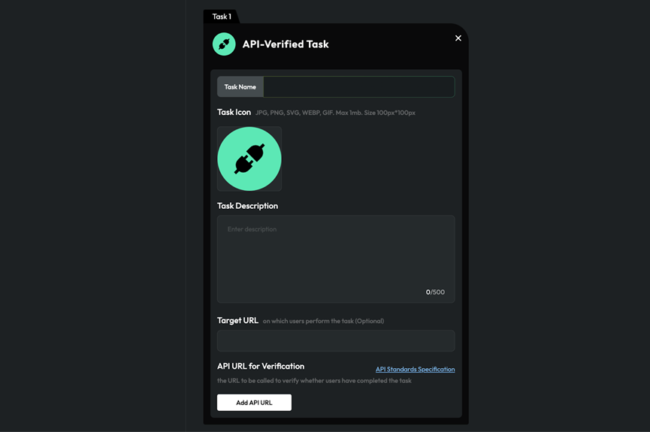Focus the Task Name input field
The height and width of the screenshot is (432, 650).
[x=359, y=86]
